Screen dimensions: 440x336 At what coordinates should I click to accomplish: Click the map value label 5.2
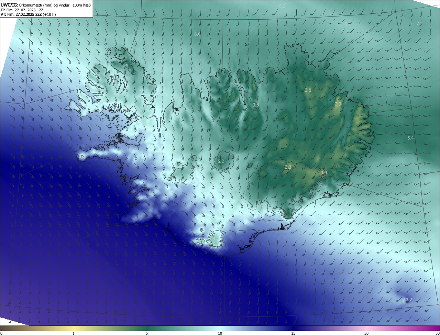[221, 161]
